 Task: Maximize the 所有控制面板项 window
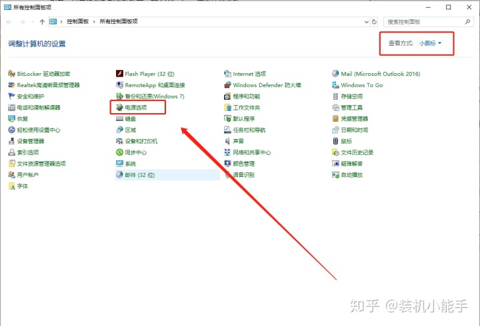[x=449, y=7]
